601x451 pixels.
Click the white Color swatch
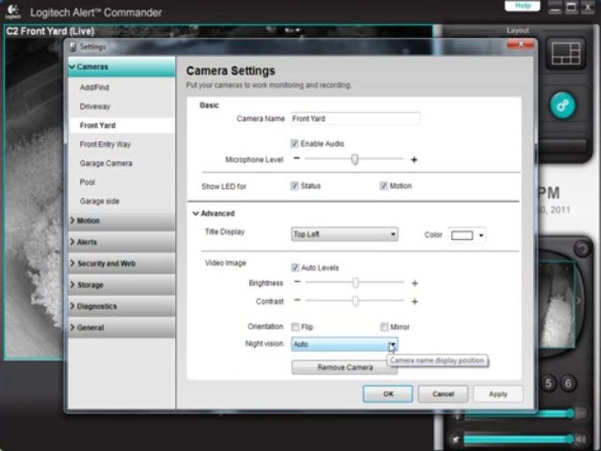(x=462, y=235)
